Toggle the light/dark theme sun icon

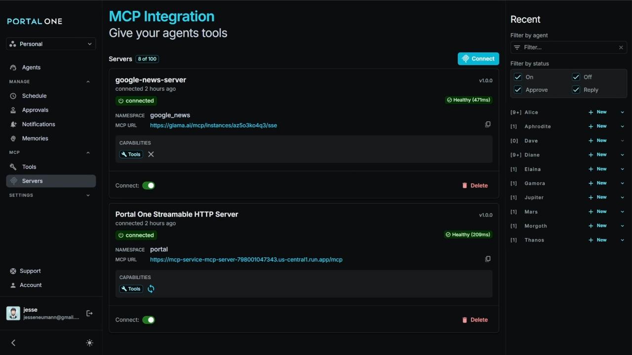coord(89,343)
